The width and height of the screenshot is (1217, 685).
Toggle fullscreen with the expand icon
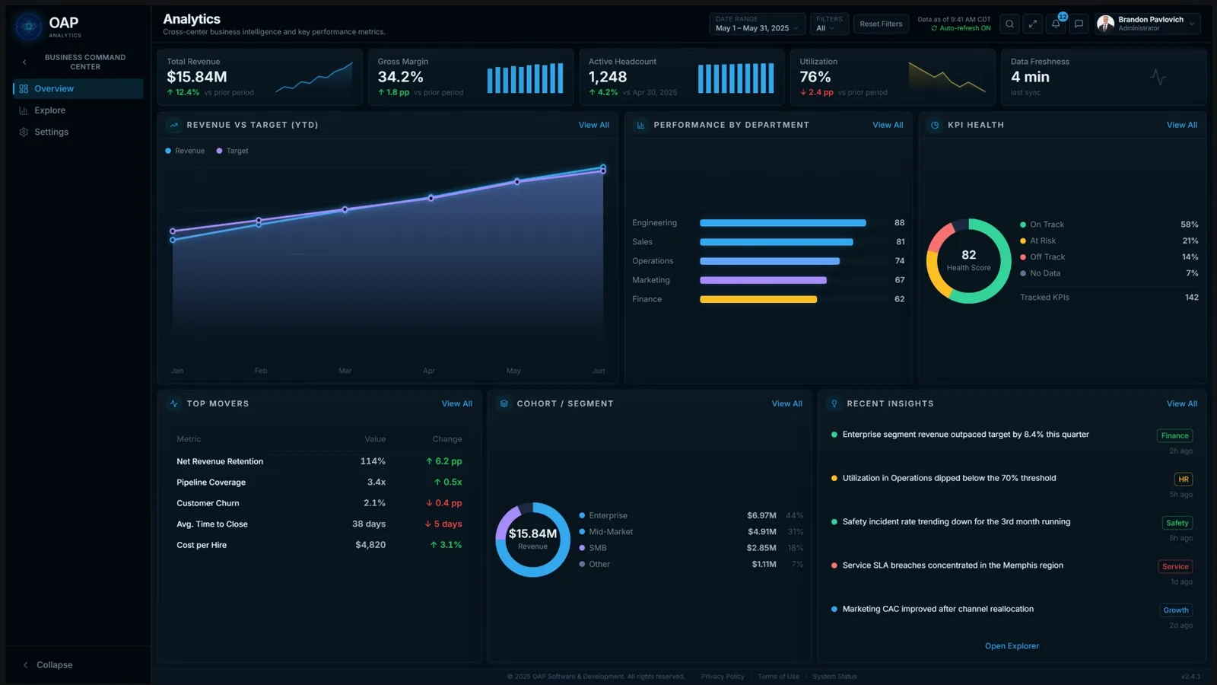1033,24
